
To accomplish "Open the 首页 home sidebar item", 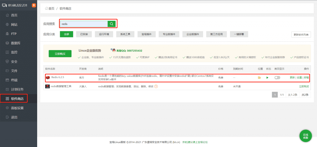I will pyautogui.click(x=14, y=15).
